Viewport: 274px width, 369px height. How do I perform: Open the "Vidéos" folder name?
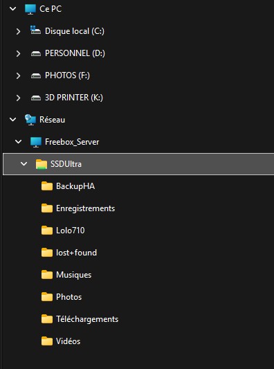tap(68, 341)
